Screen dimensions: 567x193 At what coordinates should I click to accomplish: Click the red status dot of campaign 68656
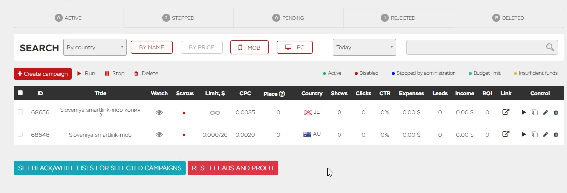[x=184, y=113]
